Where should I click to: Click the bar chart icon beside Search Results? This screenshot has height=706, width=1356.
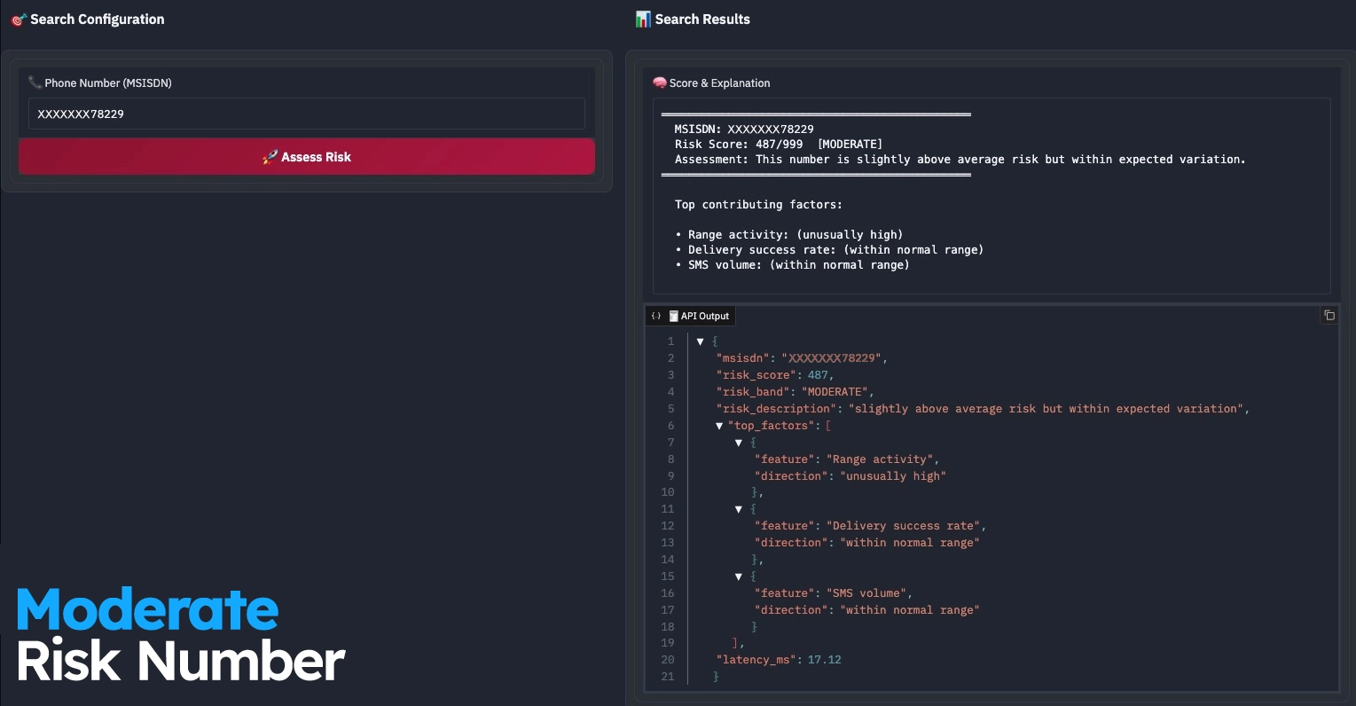[643, 19]
